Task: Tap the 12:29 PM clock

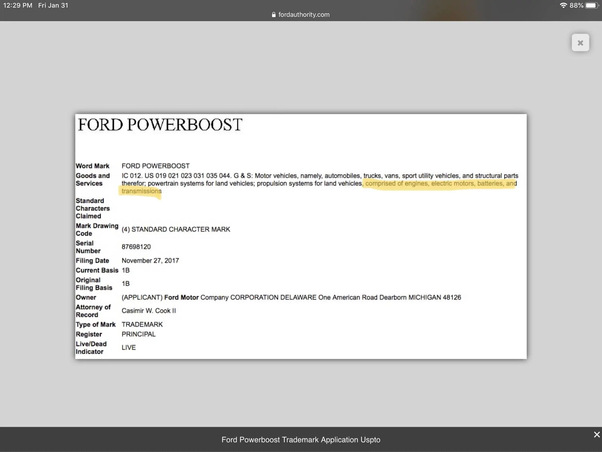Action: point(18,5)
